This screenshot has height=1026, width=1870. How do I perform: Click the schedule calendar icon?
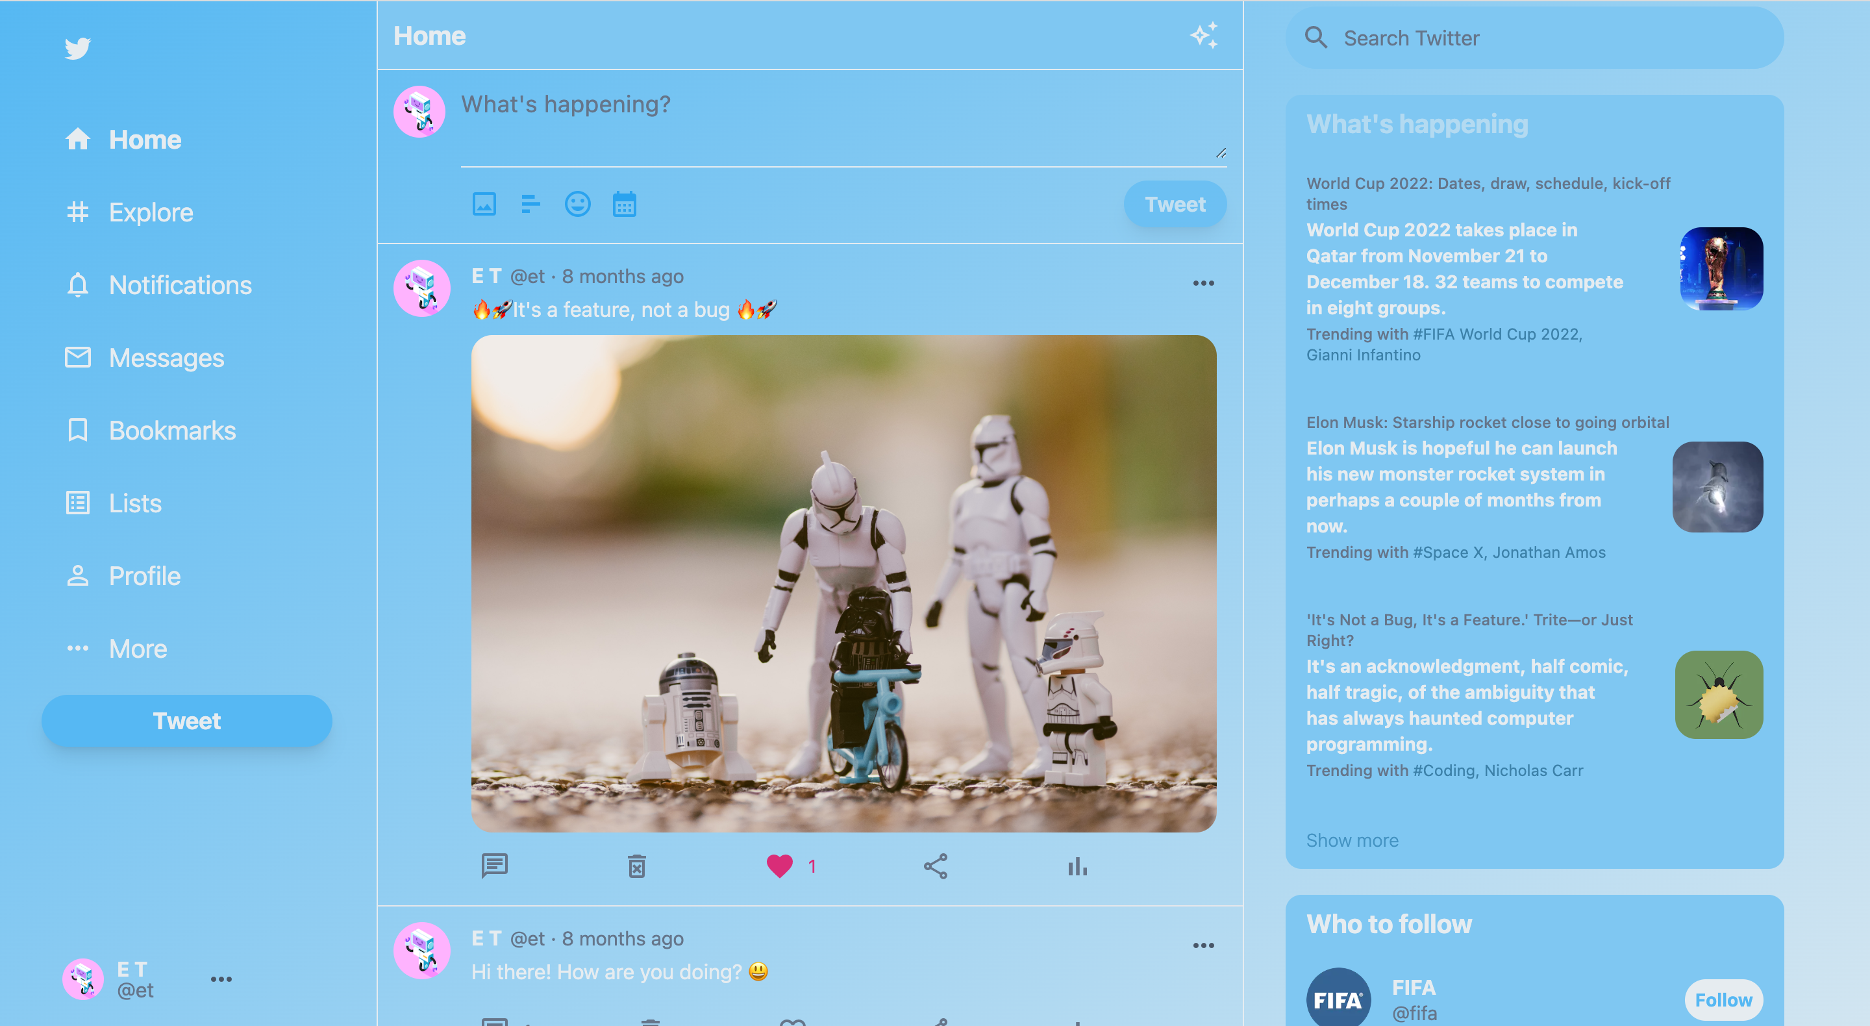(x=624, y=204)
